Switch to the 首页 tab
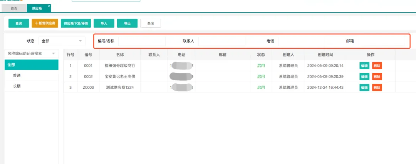 14,8
